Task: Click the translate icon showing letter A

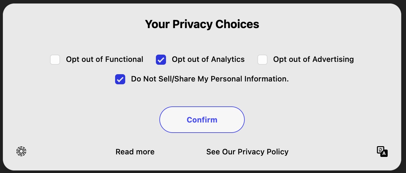Action: 382,152
